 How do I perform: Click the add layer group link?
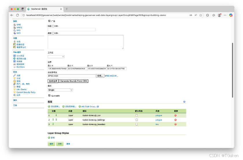(x=71, y=107)
